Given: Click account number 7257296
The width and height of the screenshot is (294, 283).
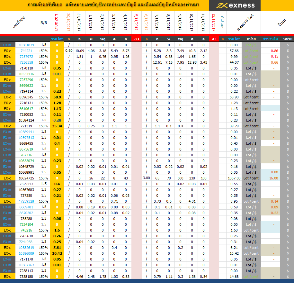Looking at the screenshot, I should point(26,80).
